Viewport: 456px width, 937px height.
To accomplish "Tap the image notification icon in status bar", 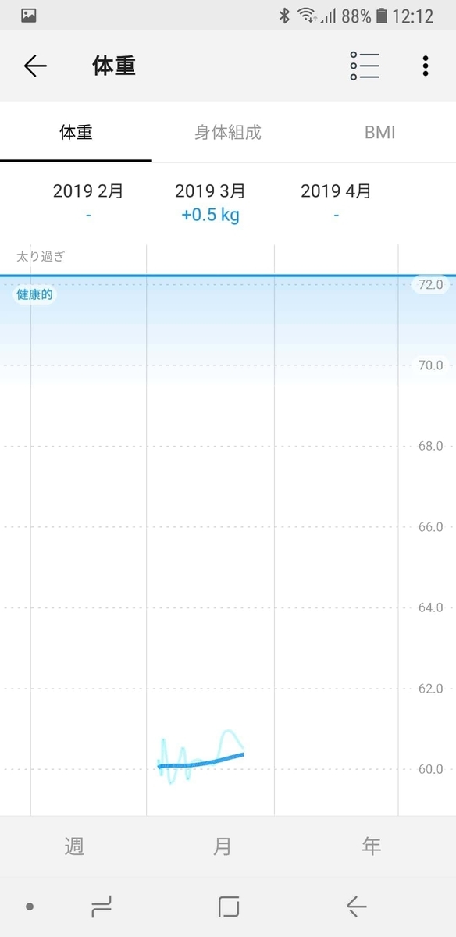I will [28, 15].
